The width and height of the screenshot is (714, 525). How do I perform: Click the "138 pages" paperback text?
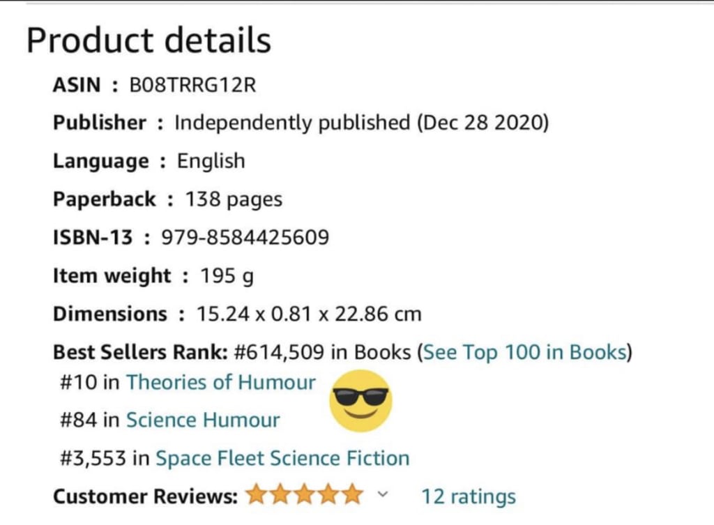[234, 199]
